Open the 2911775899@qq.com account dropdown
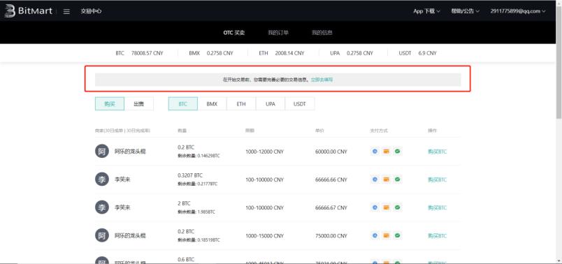Viewport: 562px width, 264px height. point(518,11)
